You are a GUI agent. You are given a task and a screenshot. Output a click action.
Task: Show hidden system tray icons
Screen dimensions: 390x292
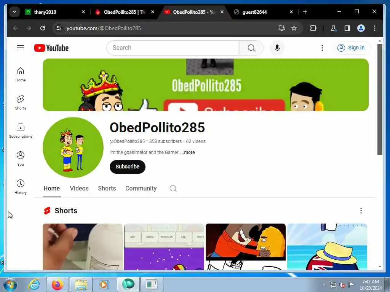click(324, 285)
